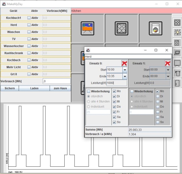Click the Grt 8 device label

point(14,74)
